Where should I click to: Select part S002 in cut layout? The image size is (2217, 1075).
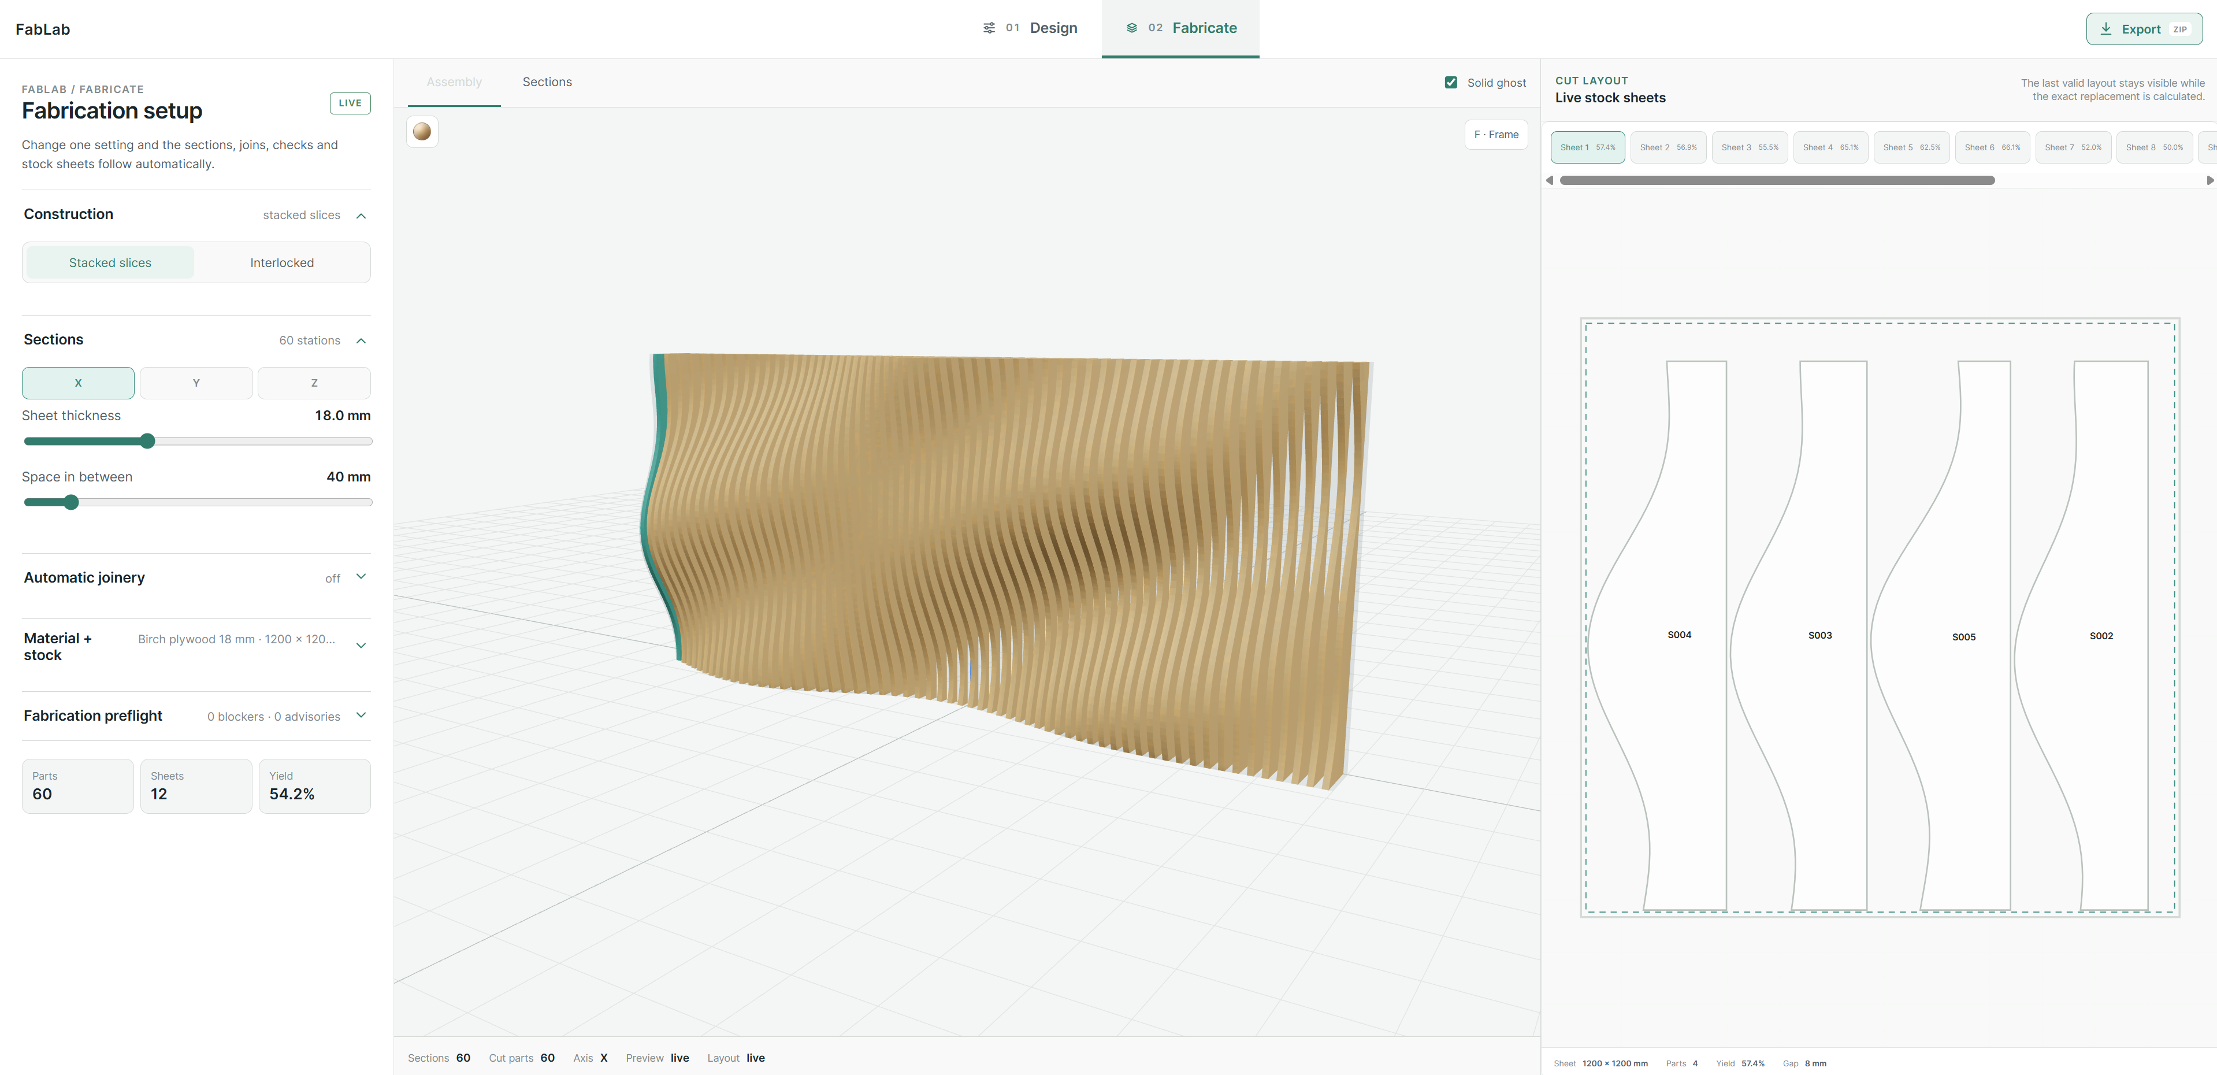2101,636
